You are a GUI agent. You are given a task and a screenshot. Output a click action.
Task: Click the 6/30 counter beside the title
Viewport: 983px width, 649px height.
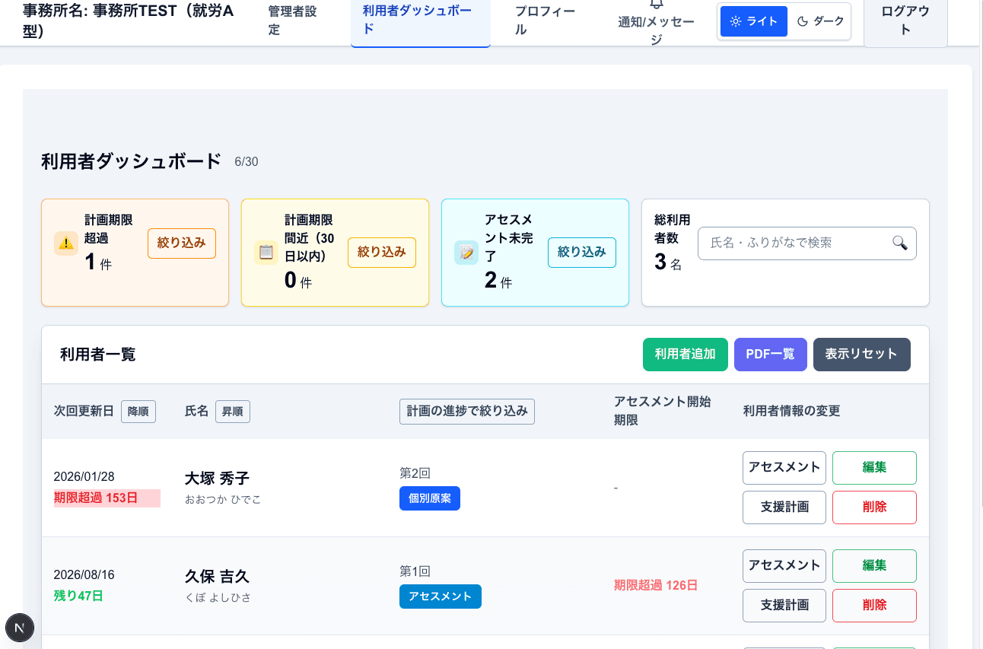[x=247, y=162]
